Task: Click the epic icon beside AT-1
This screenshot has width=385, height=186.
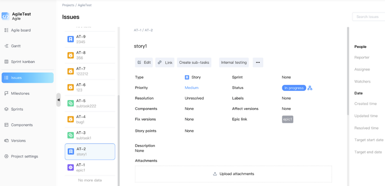Action: coord(71,167)
